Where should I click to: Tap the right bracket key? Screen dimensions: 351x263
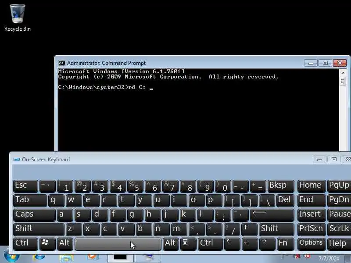point(249,201)
